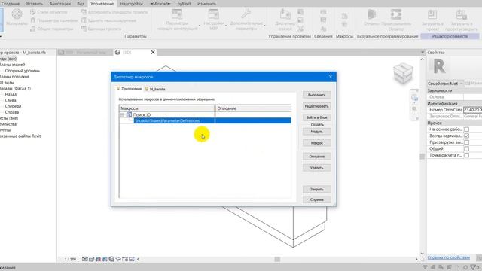Enable the Общий checkbox

click(x=466, y=149)
